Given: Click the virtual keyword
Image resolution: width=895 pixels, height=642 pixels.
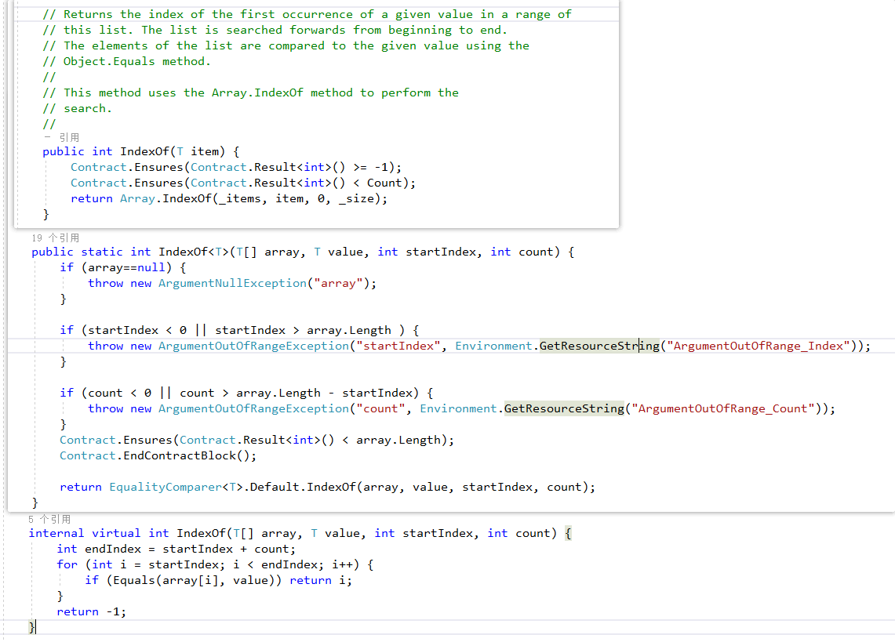Looking at the screenshot, I should tap(116, 533).
